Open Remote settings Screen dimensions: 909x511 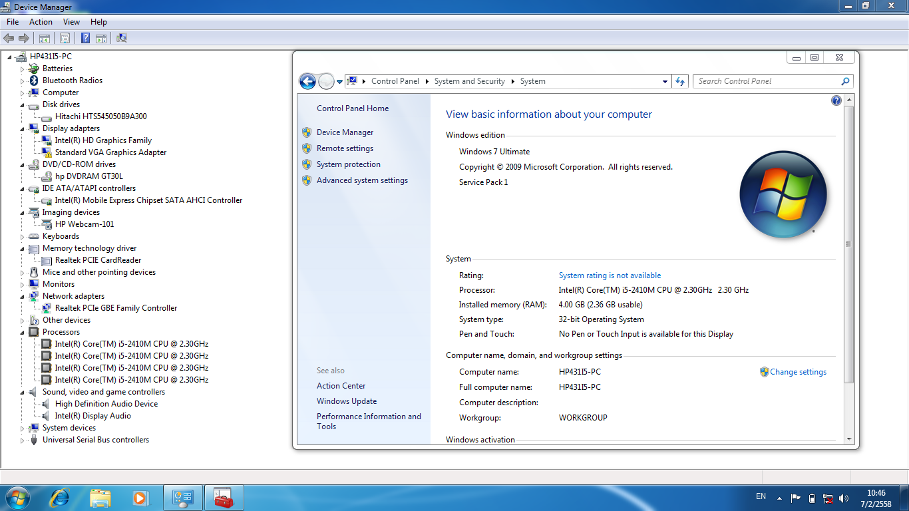click(345, 148)
